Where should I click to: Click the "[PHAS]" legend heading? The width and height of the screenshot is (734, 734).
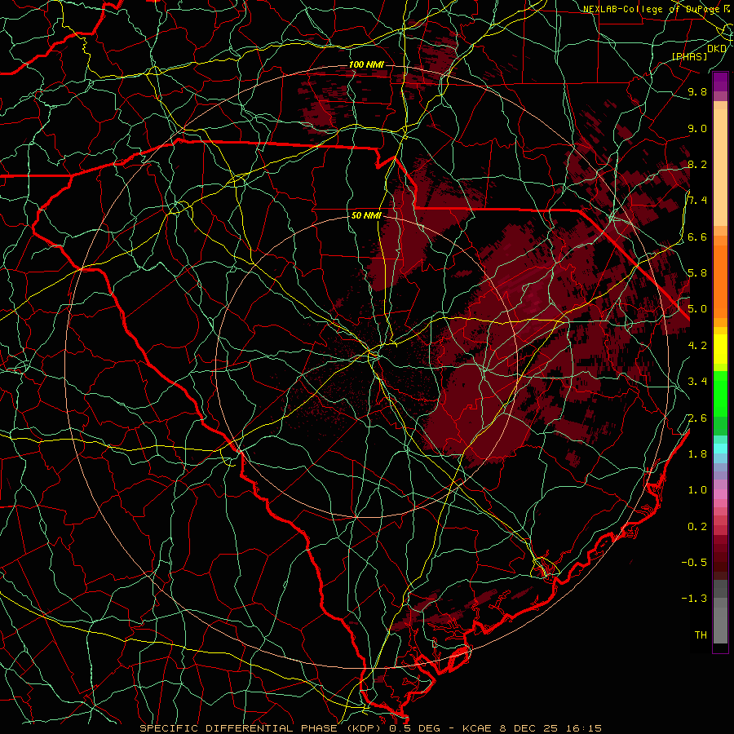point(689,56)
